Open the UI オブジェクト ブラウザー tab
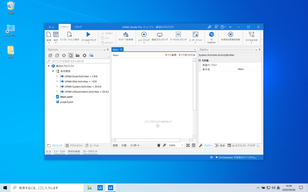308x192 pixels. (x=244, y=145)
